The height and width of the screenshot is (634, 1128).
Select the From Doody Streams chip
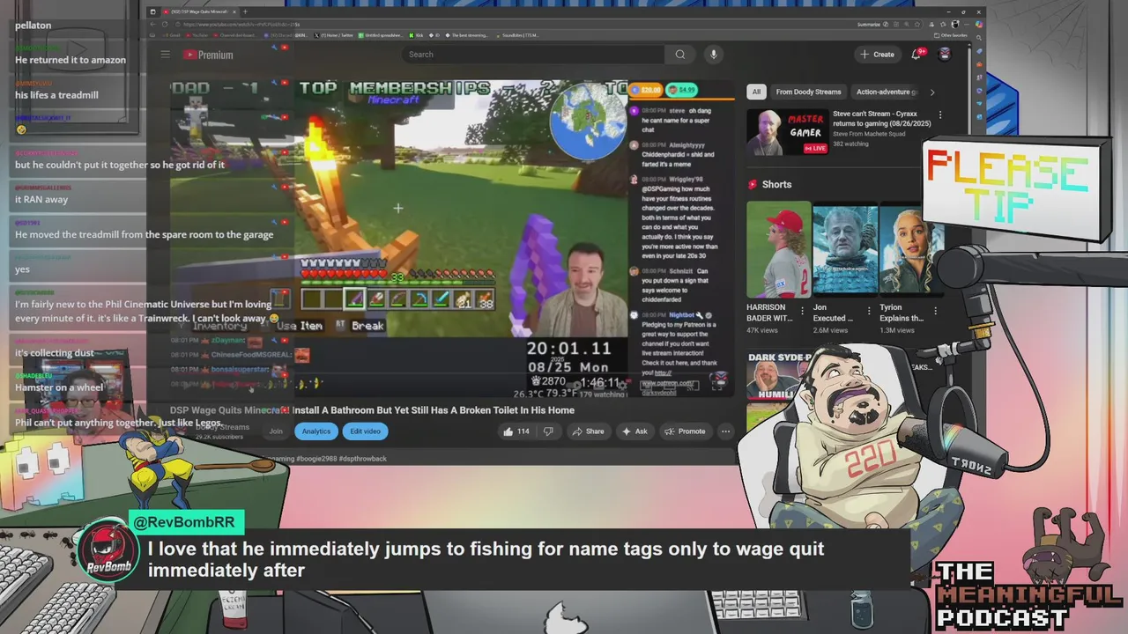coord(808,92)
